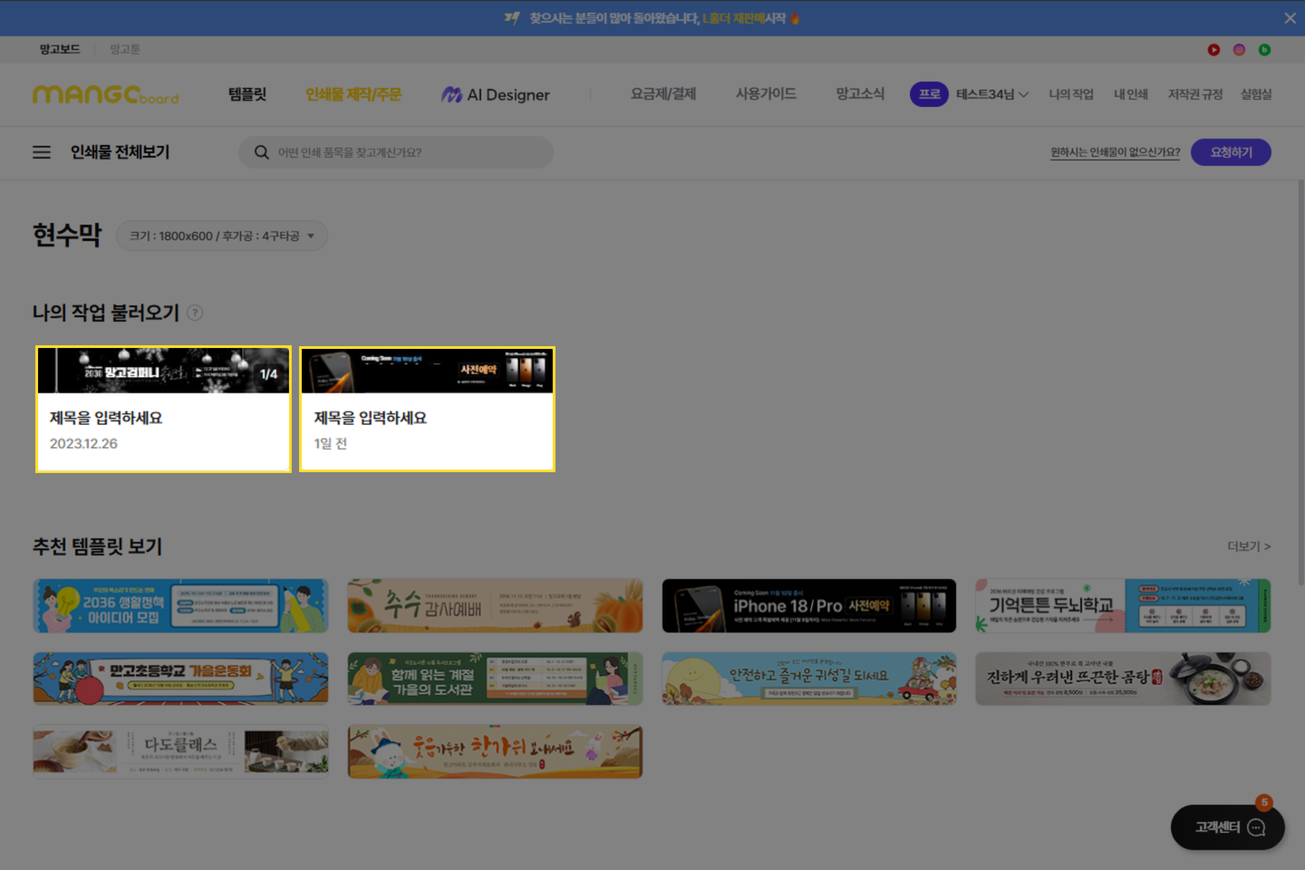Image resolution: width=1305 pixels, height=870 pixels.
Task: Select the 한가위 보내세요 banner template
Action: coord(495,752)
